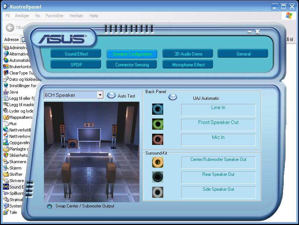This screenshot has height=225, width=299.
Task: Click the Dato og klokkeslett icon
Action: click(x=6, y=79)
